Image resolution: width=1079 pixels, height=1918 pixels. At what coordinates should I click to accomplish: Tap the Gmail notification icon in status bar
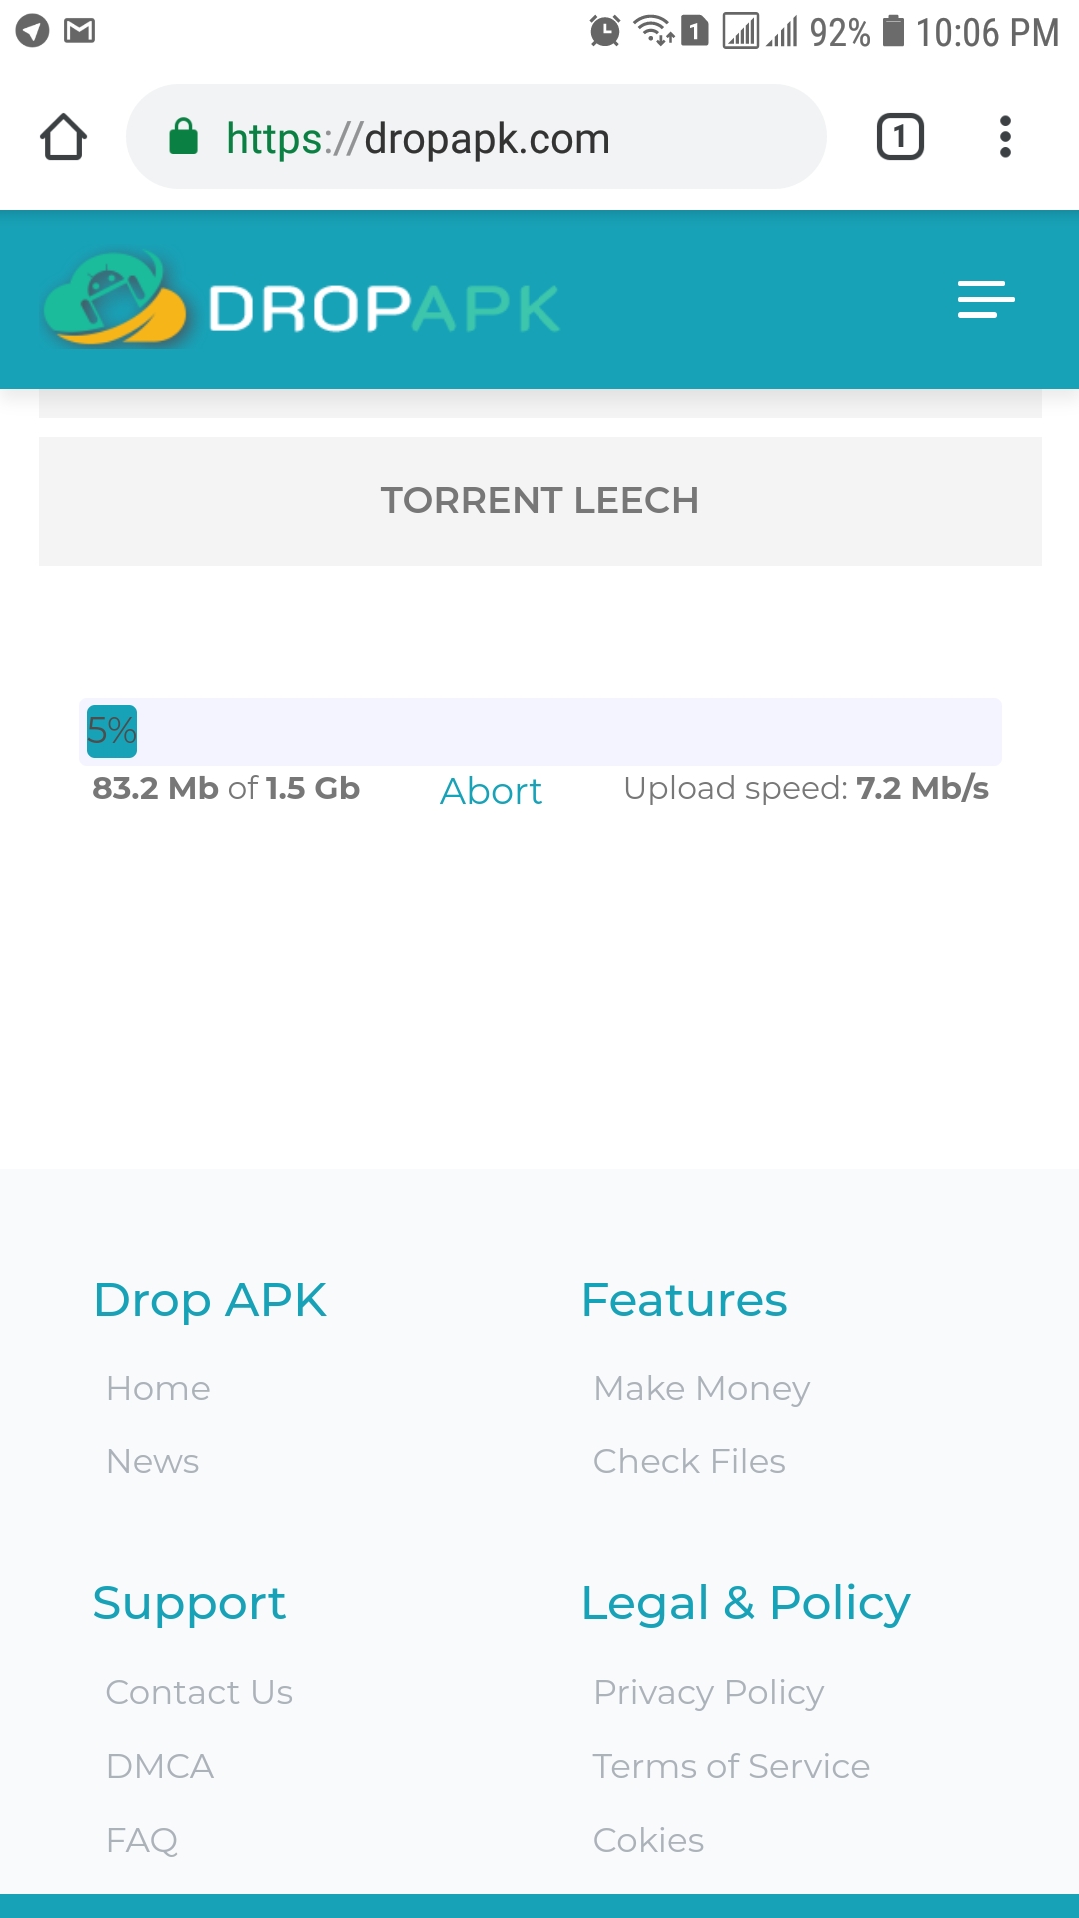(x=79, y=31)
